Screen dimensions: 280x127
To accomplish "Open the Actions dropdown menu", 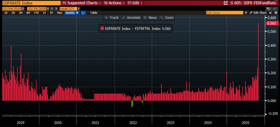I will tap(114, 3).
